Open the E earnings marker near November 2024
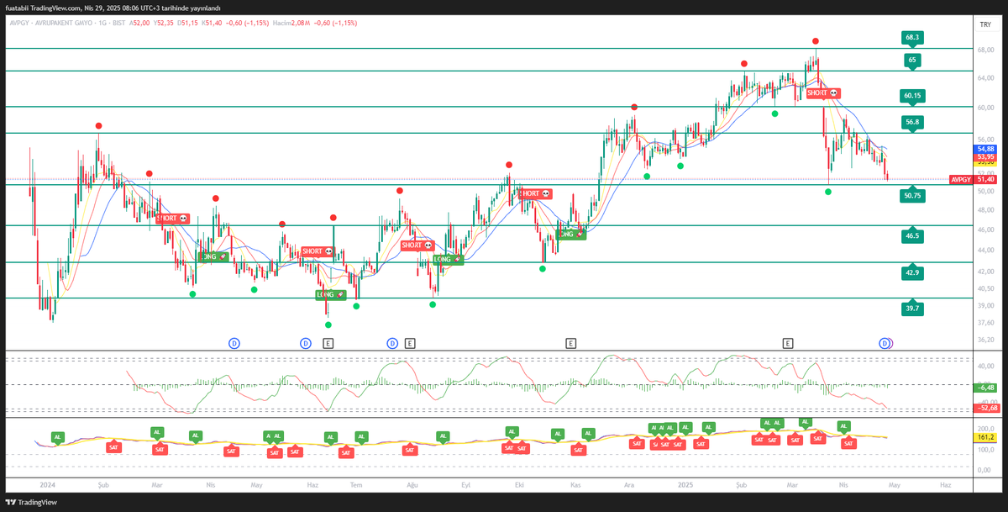 coord(570,343)
